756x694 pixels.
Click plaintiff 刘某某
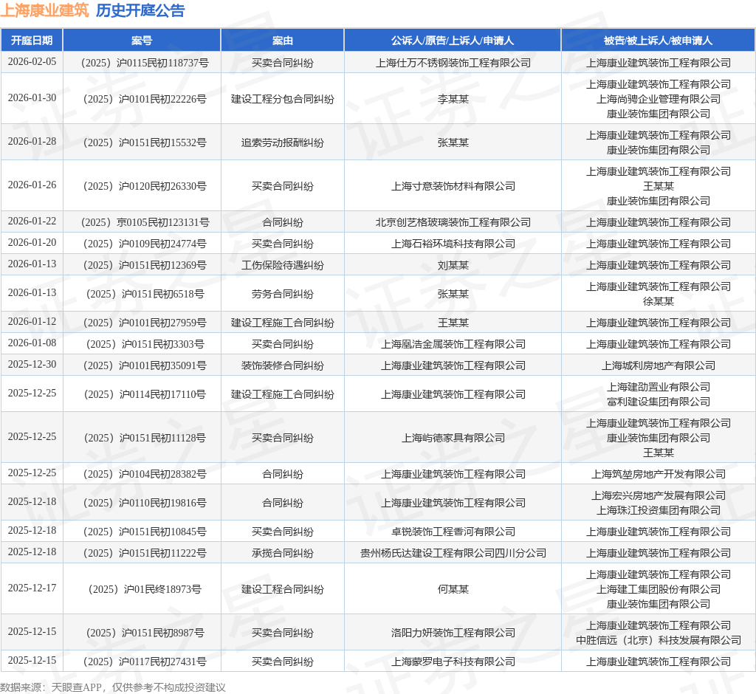coord(453,265)
